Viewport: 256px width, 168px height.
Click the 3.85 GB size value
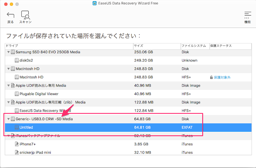141,144
